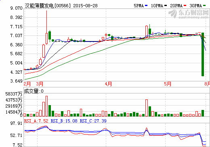Image resolution: width=210 pixels, height=147 pixels.
Task: Click the eastmoney watermark logo
Action: click(189, 14)
